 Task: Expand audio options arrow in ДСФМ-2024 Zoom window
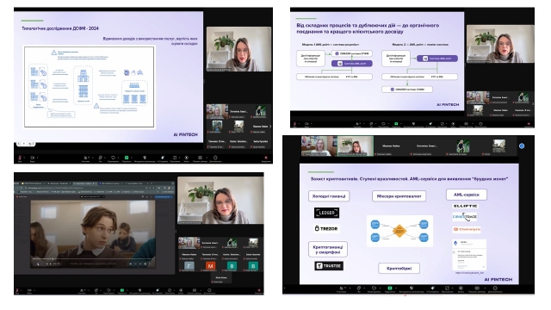tap(24, 158)
